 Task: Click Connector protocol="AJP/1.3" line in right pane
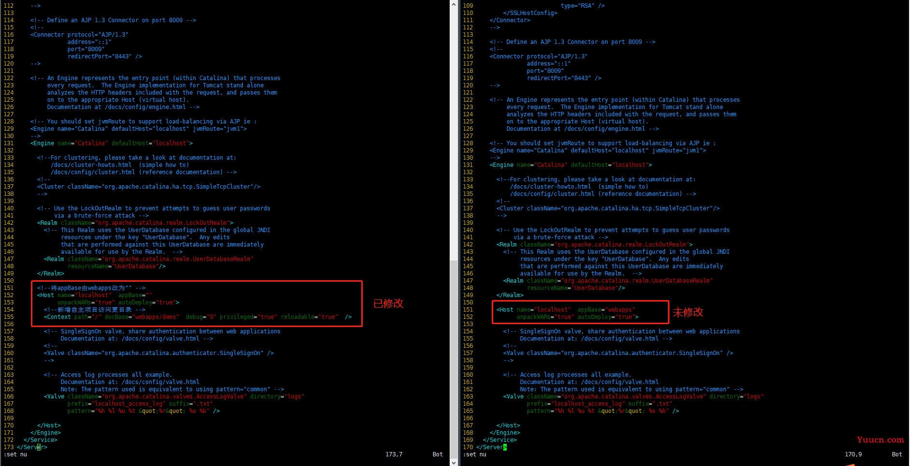(539, 56)
